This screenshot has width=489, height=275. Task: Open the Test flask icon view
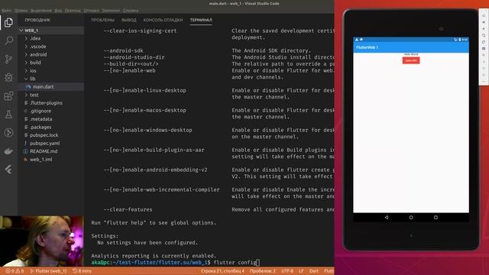coord(8,114)
